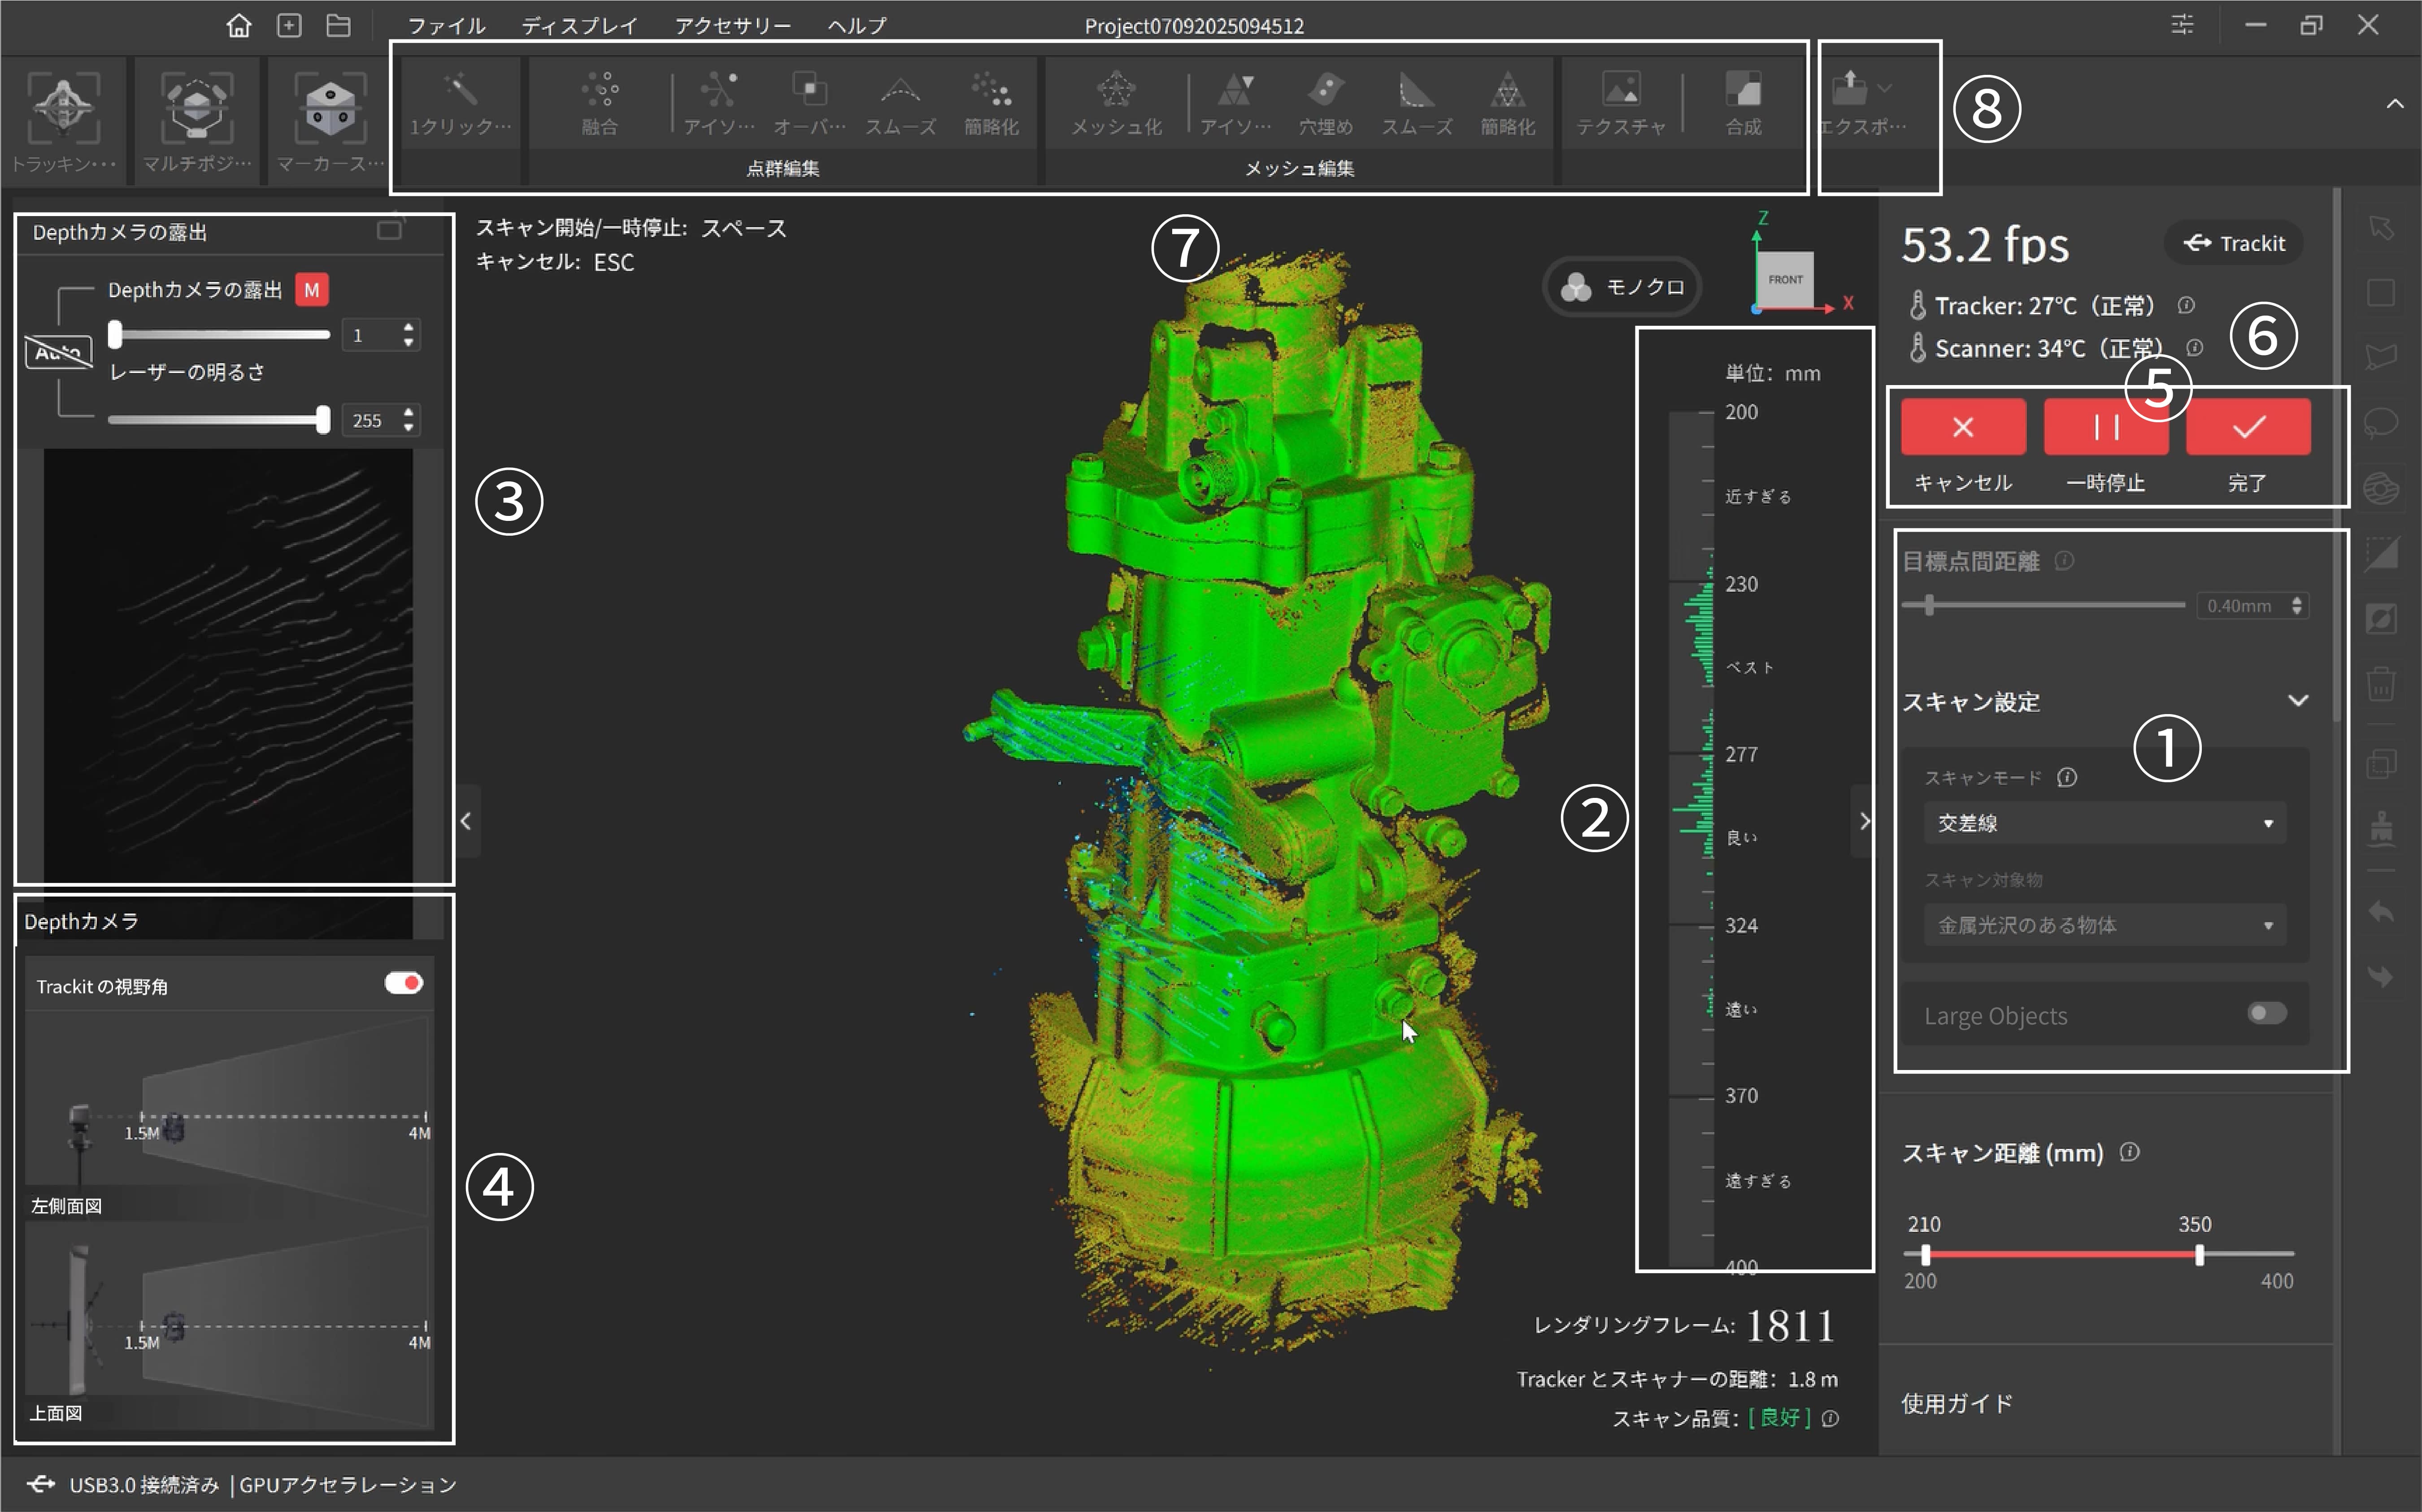The height and width of the screenshot is (1512, 2422).
Task: Toggle the red M manual exposure button
Action: 312,290
